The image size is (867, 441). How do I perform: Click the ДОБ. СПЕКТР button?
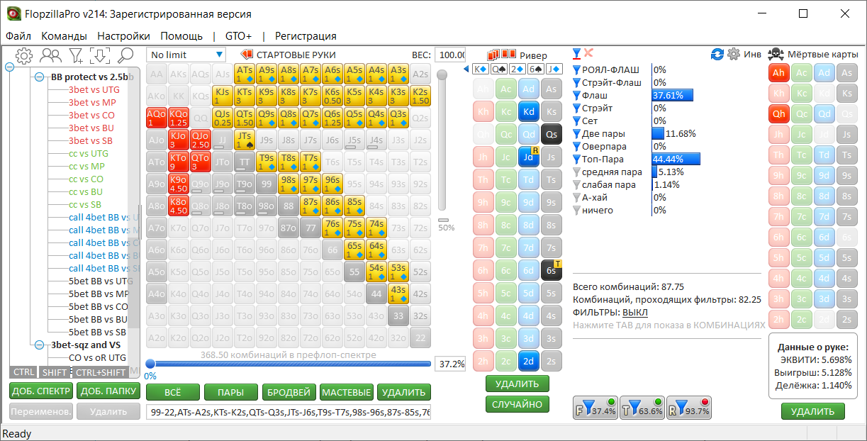[40, 391]
